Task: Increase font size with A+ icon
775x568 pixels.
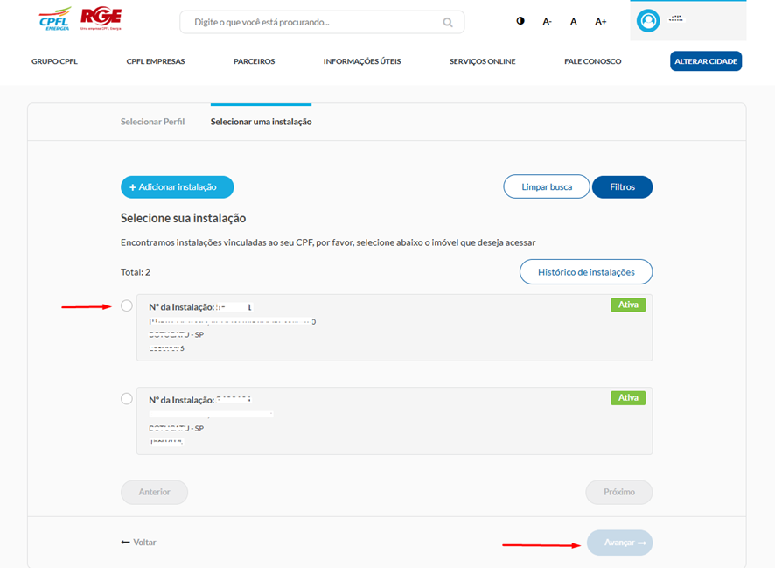Action: (x=601, y=21)
